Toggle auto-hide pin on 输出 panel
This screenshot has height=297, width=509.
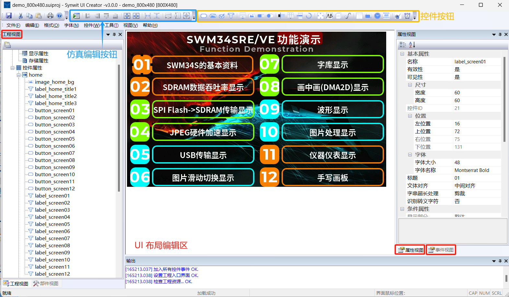(500, 261)
